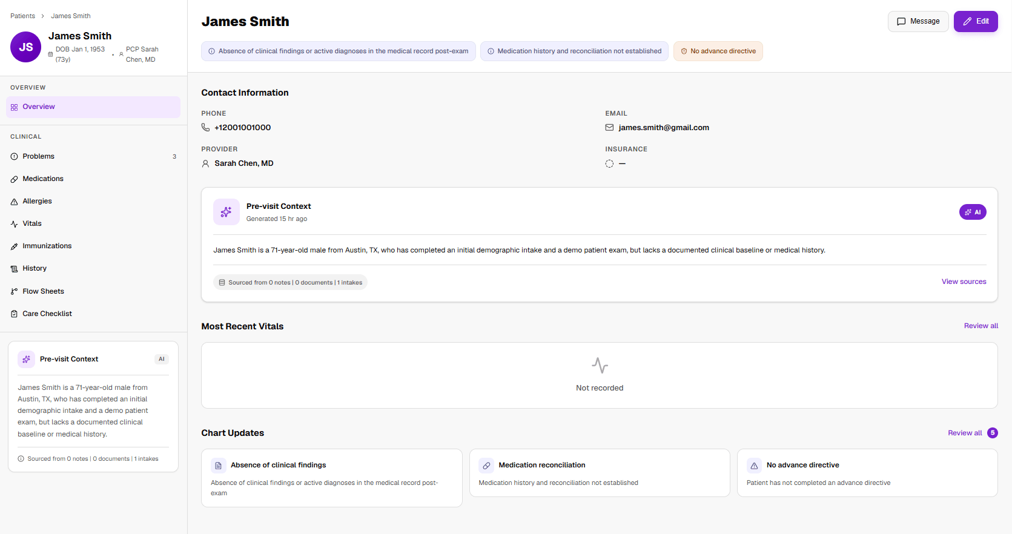Image resolution: width=1012 pixels, height=534 pixels.
Task: Click the Care Checklist clipboard icon
Action: (x=14, y=314)
